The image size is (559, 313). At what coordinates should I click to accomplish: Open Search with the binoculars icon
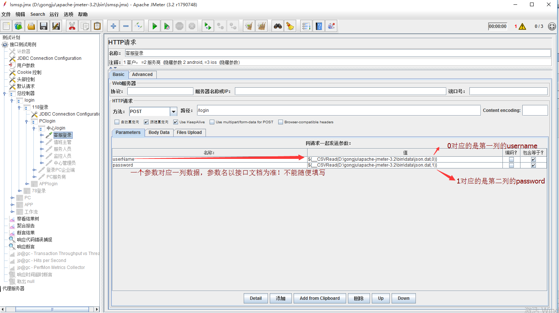278,26
